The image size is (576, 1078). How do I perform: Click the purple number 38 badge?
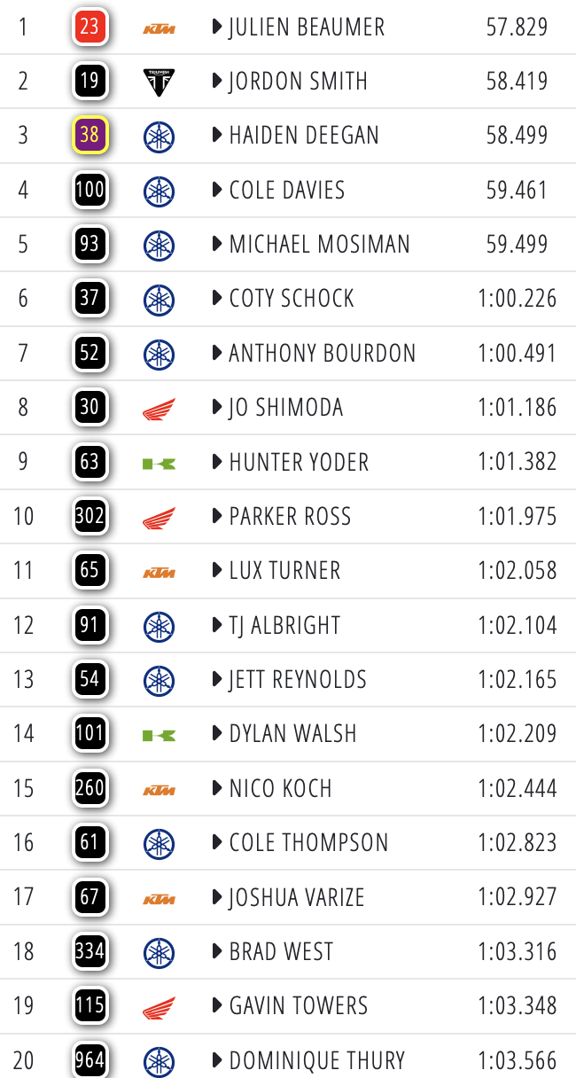pos(90,136)
